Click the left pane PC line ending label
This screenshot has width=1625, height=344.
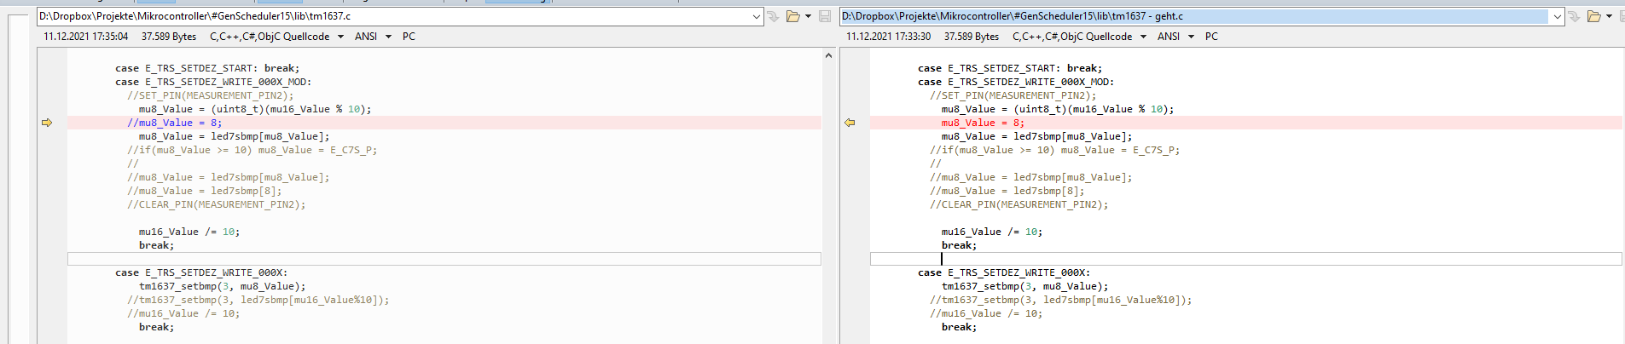coord(409,37)
